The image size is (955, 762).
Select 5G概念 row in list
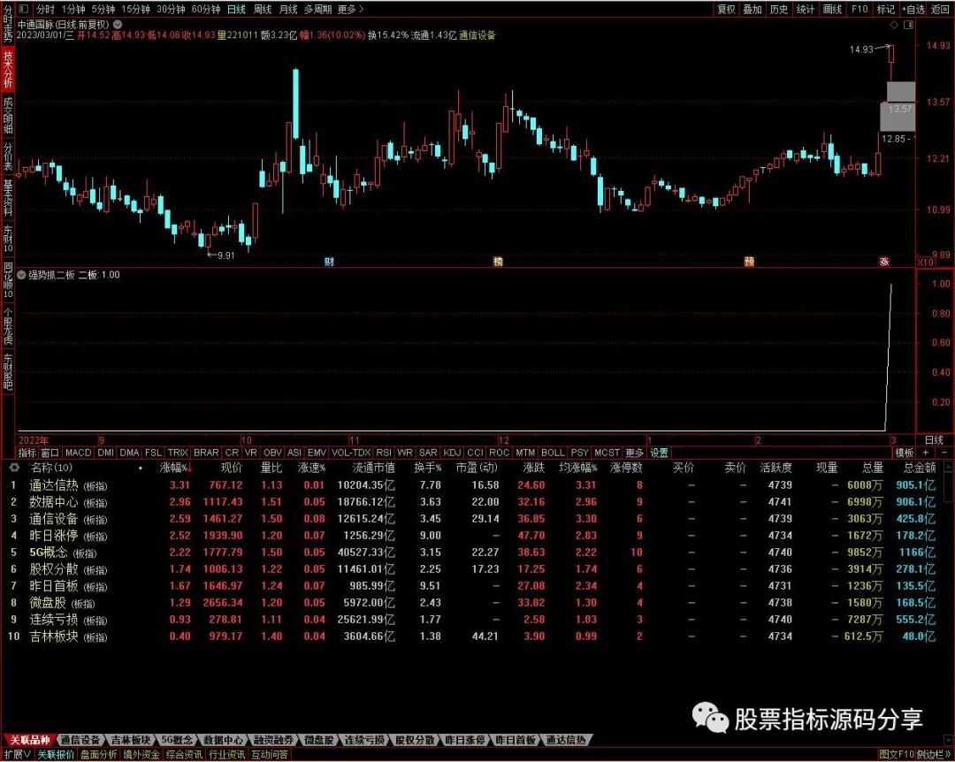(x=477, y=552)
